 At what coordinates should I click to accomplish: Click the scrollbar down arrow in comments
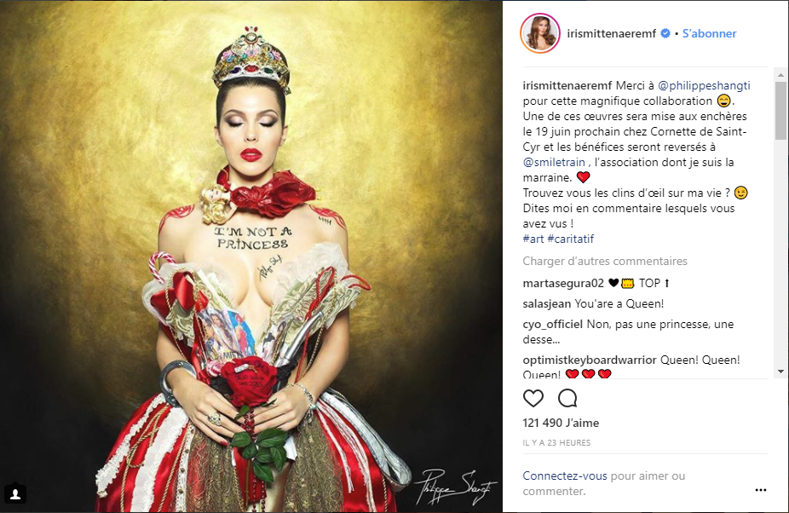pyautogui.click(x=780, y=371)
